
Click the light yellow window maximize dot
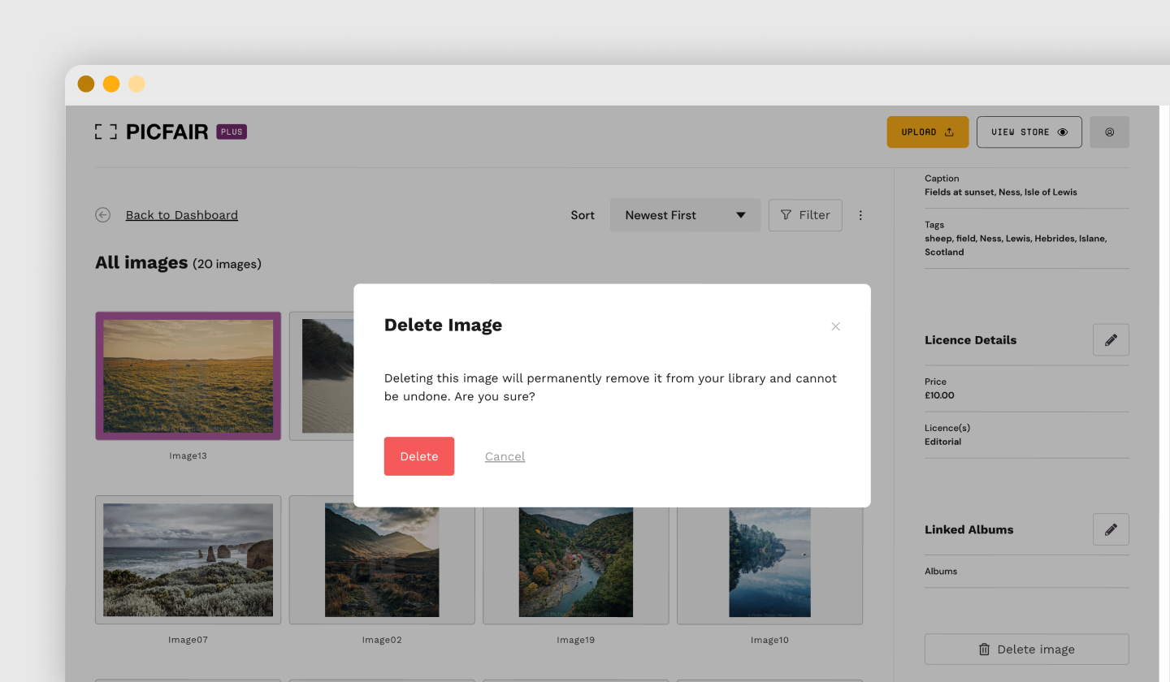[136, 84]
